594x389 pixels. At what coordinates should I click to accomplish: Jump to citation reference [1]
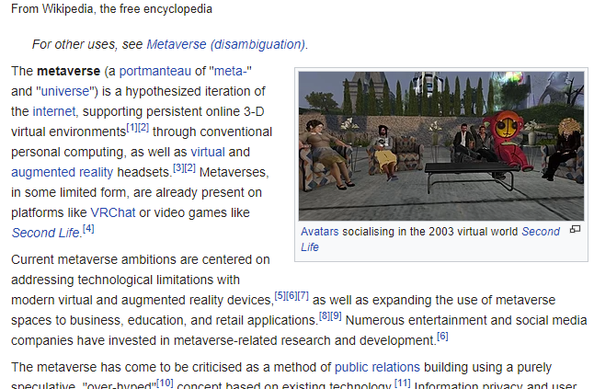click(x=131, y=127)
